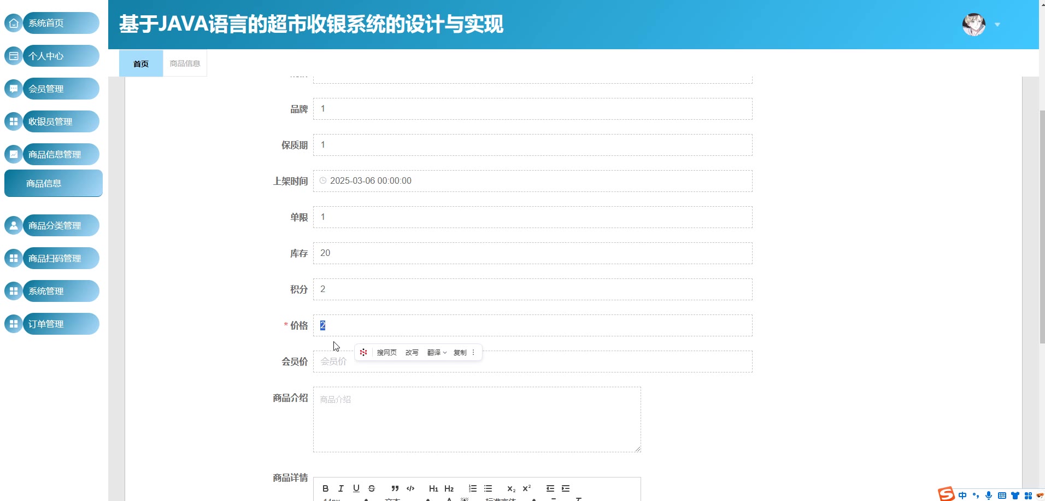Click the chart icon beside 商品信息管理

pyautogui.click(x=14, y=154)
